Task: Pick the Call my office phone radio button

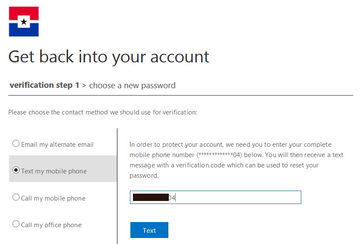Action: pos(16,224)
